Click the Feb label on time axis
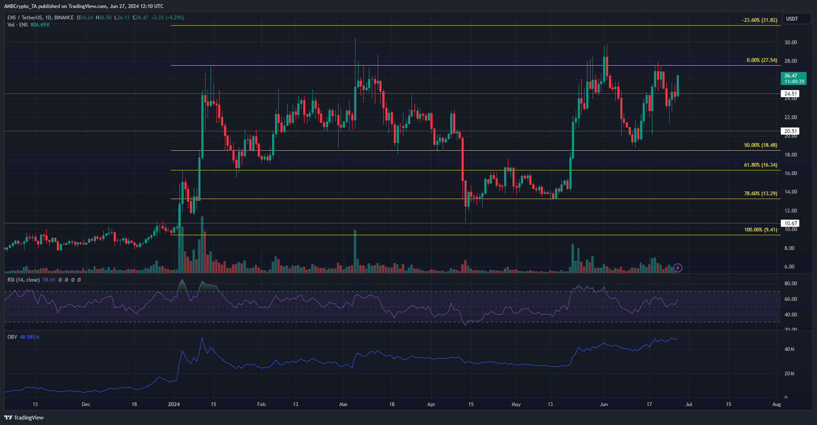817x425 pixels. [x=262, y=404]
